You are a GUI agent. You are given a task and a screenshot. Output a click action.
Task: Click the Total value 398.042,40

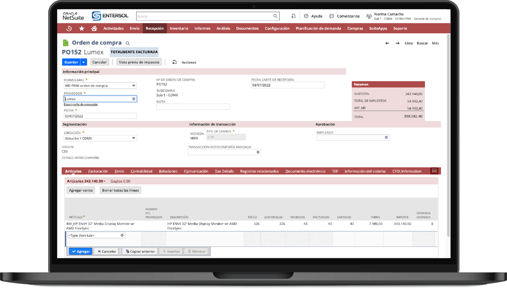tap(413, 116)
